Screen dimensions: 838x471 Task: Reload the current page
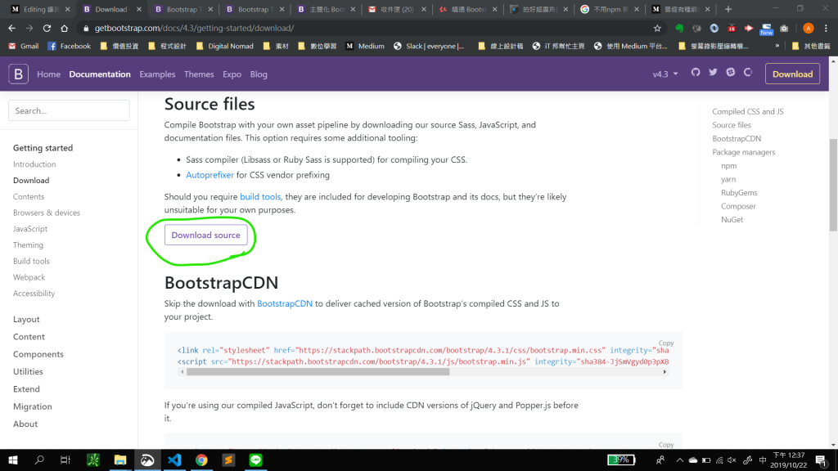(x=47, y=28)
